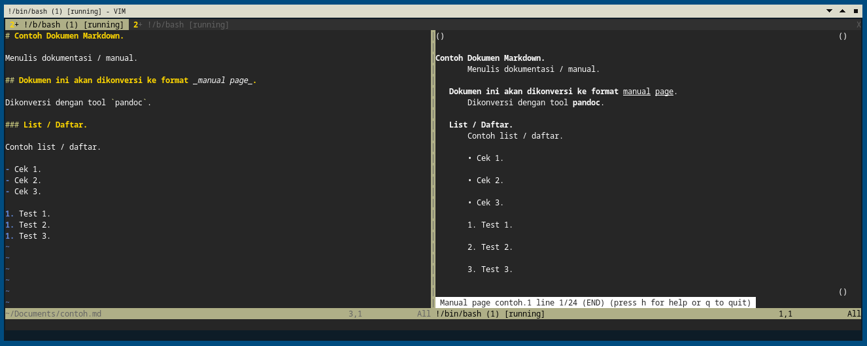Click the '- Cek 3.' list item in editor
This screenshot has height=346, width=867.
[24, 192]
